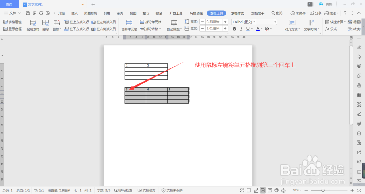Click the zoom slider handle
Screen dimensions: 365x194
click(323, 190)
